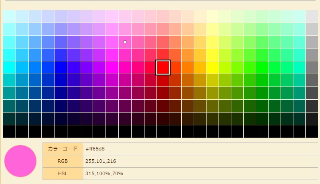Pick the pure blue swatch
Viewport: 320px width, 184px height.
pyautogui.click(x=61, y=68)
